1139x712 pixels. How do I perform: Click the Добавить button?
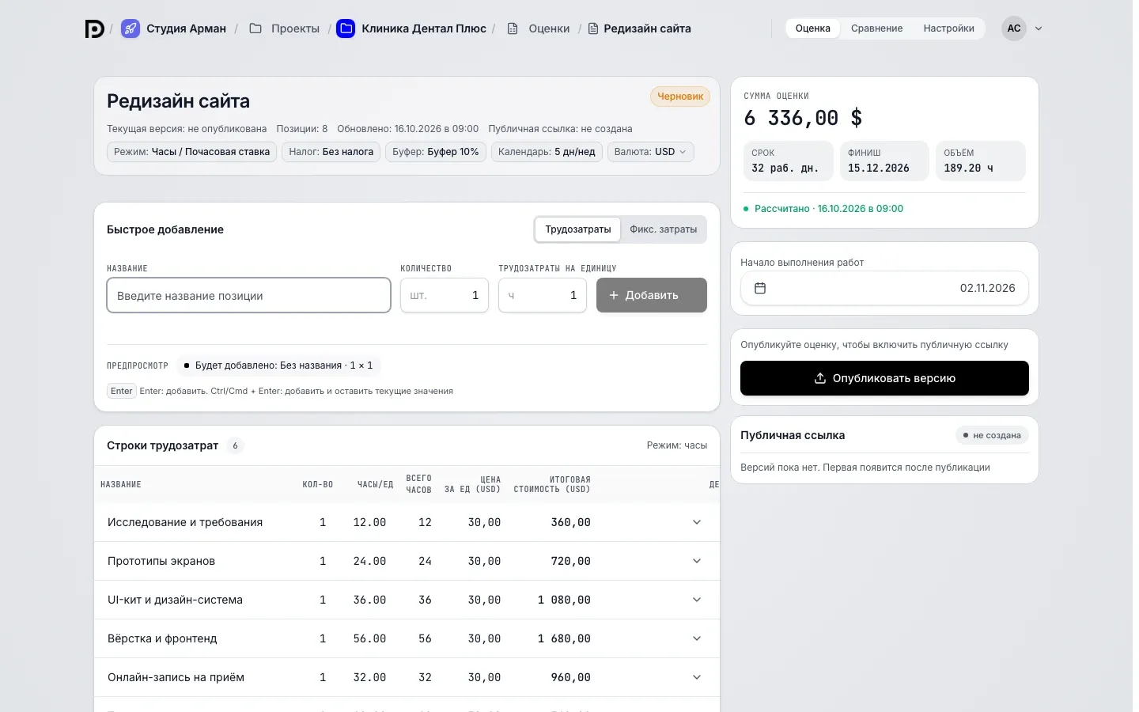(x=652, y=295)
